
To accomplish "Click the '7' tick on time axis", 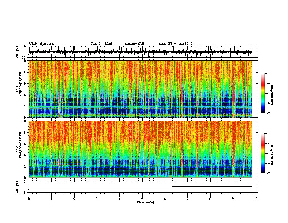I will (x=188, y=199).
